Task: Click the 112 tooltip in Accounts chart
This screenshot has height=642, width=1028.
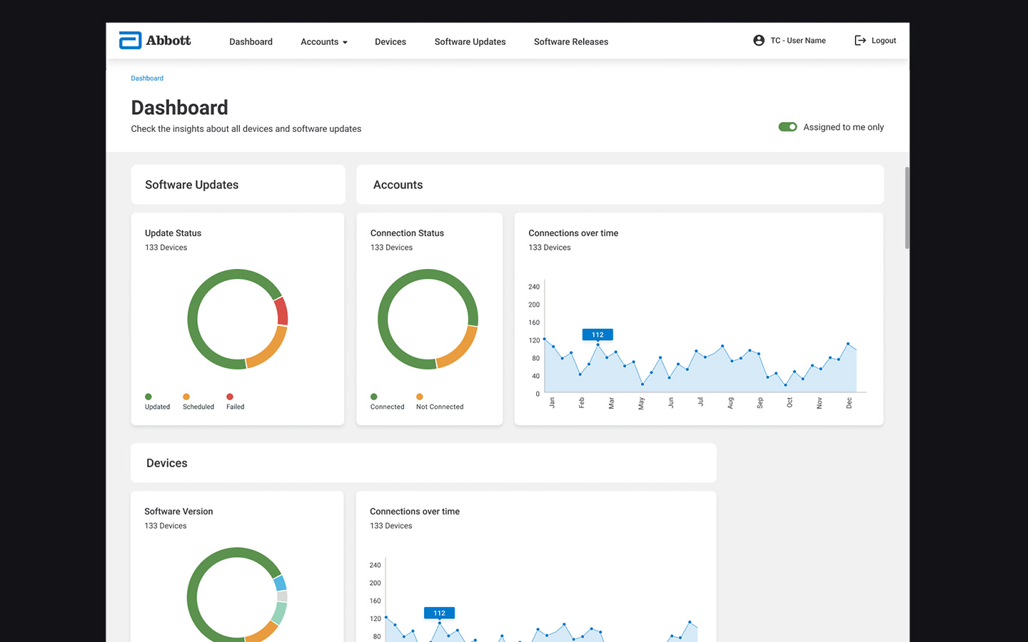Action: pos(598,335)
